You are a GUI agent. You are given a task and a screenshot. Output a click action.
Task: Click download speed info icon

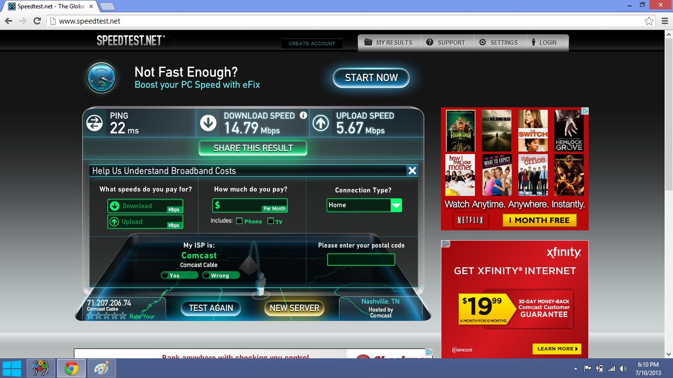(x=303, y=116)
